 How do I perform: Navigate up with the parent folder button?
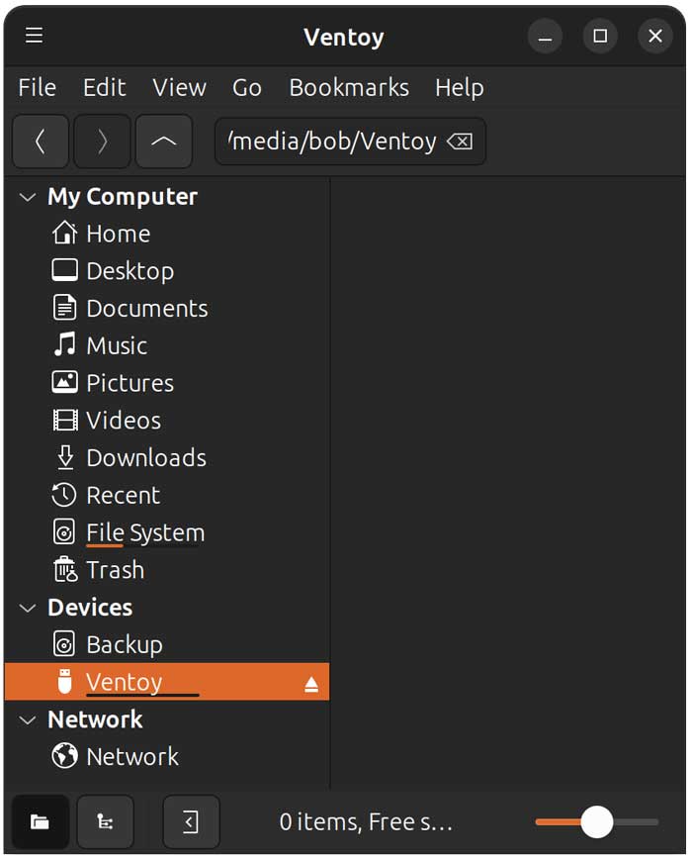[164, 141]
